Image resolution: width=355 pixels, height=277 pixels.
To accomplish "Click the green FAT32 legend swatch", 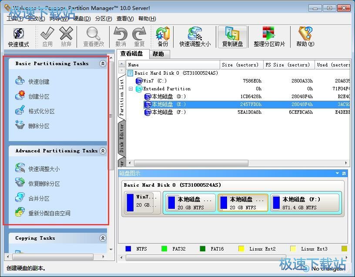I will coord(164,248).
